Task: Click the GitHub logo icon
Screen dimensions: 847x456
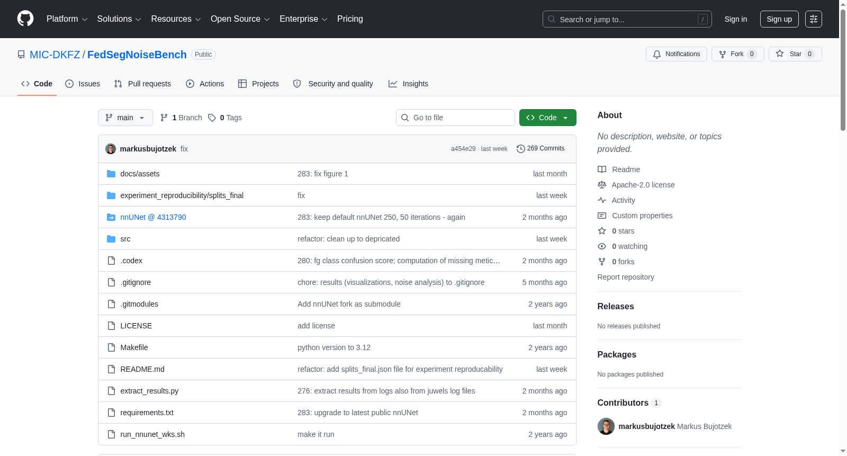Action: pos(25,19)
